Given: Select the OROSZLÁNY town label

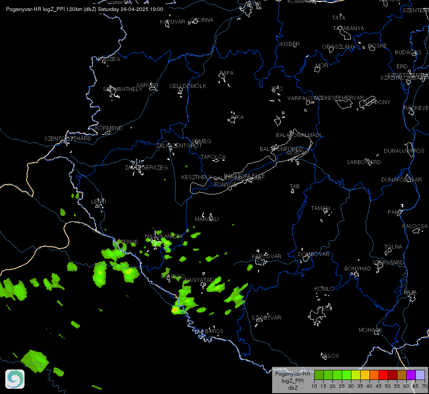Looking at the screenshot, I should [x=338, y=47].
